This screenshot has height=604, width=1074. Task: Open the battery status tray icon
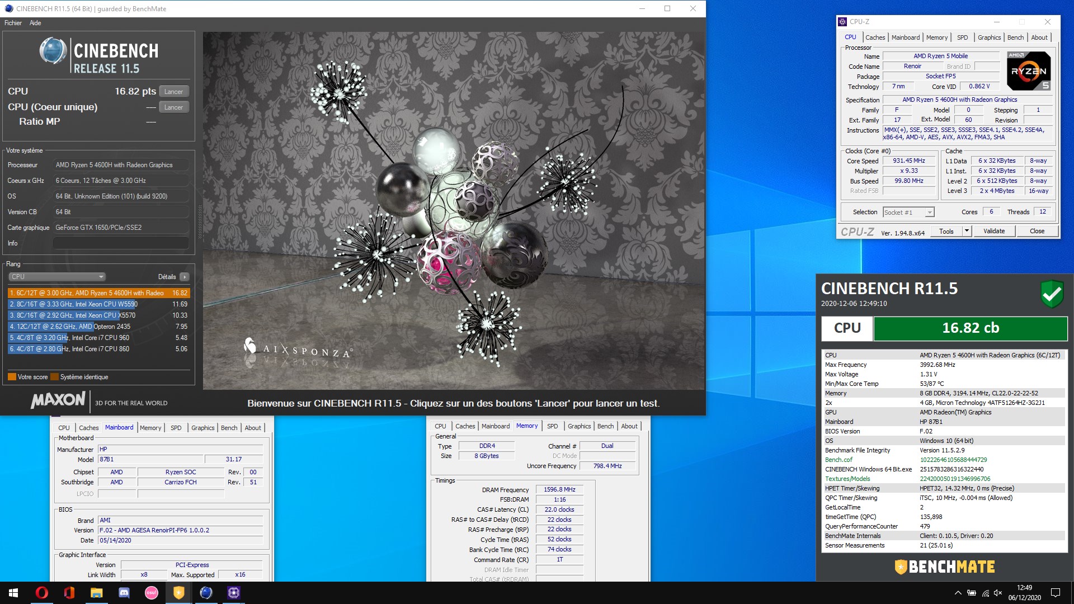pos(972,593)
